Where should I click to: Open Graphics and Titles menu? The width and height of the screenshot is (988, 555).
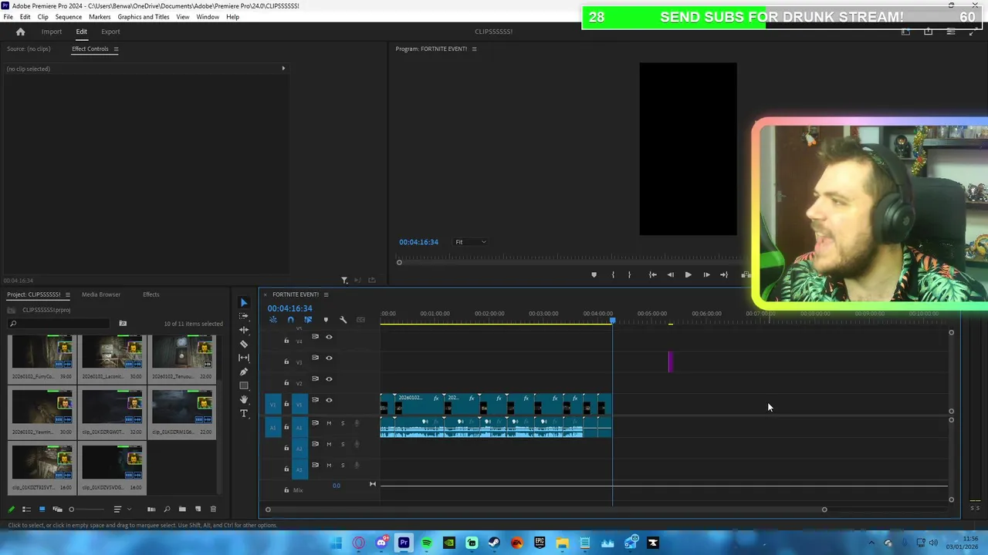(144, 17)
